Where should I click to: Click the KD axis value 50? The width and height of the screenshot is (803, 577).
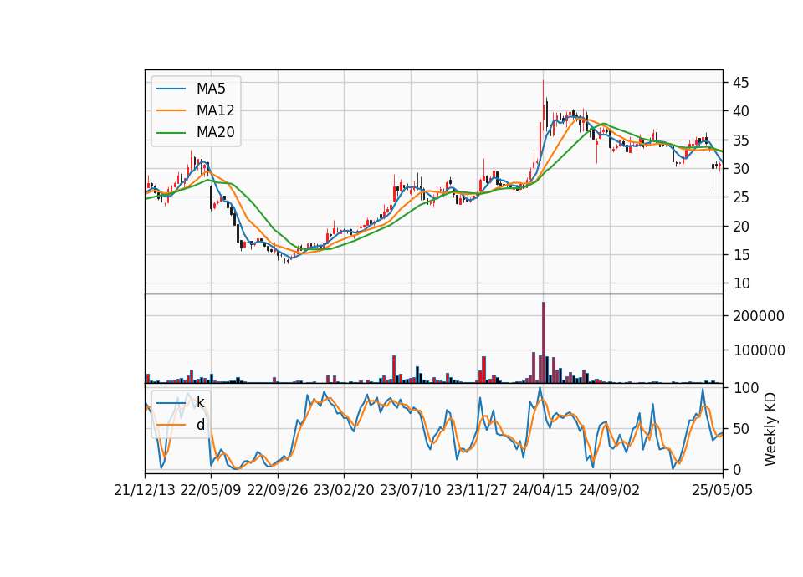tap(742, 429)
